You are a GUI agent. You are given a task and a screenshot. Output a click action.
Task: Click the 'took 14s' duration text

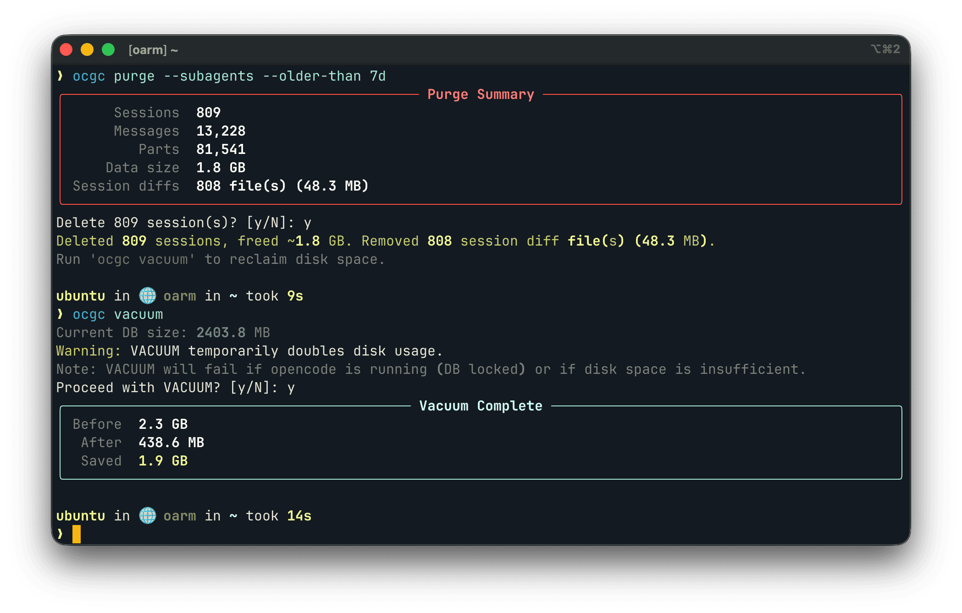coord(278,516)
